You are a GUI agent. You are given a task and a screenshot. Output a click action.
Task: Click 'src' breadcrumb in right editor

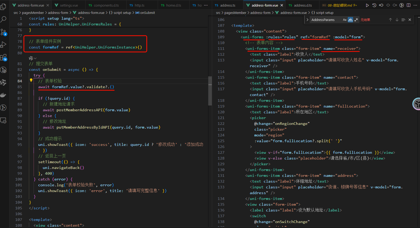(218, 13)
